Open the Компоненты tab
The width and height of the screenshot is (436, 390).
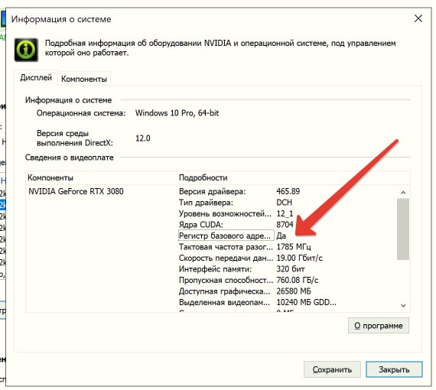coord(84,79)
